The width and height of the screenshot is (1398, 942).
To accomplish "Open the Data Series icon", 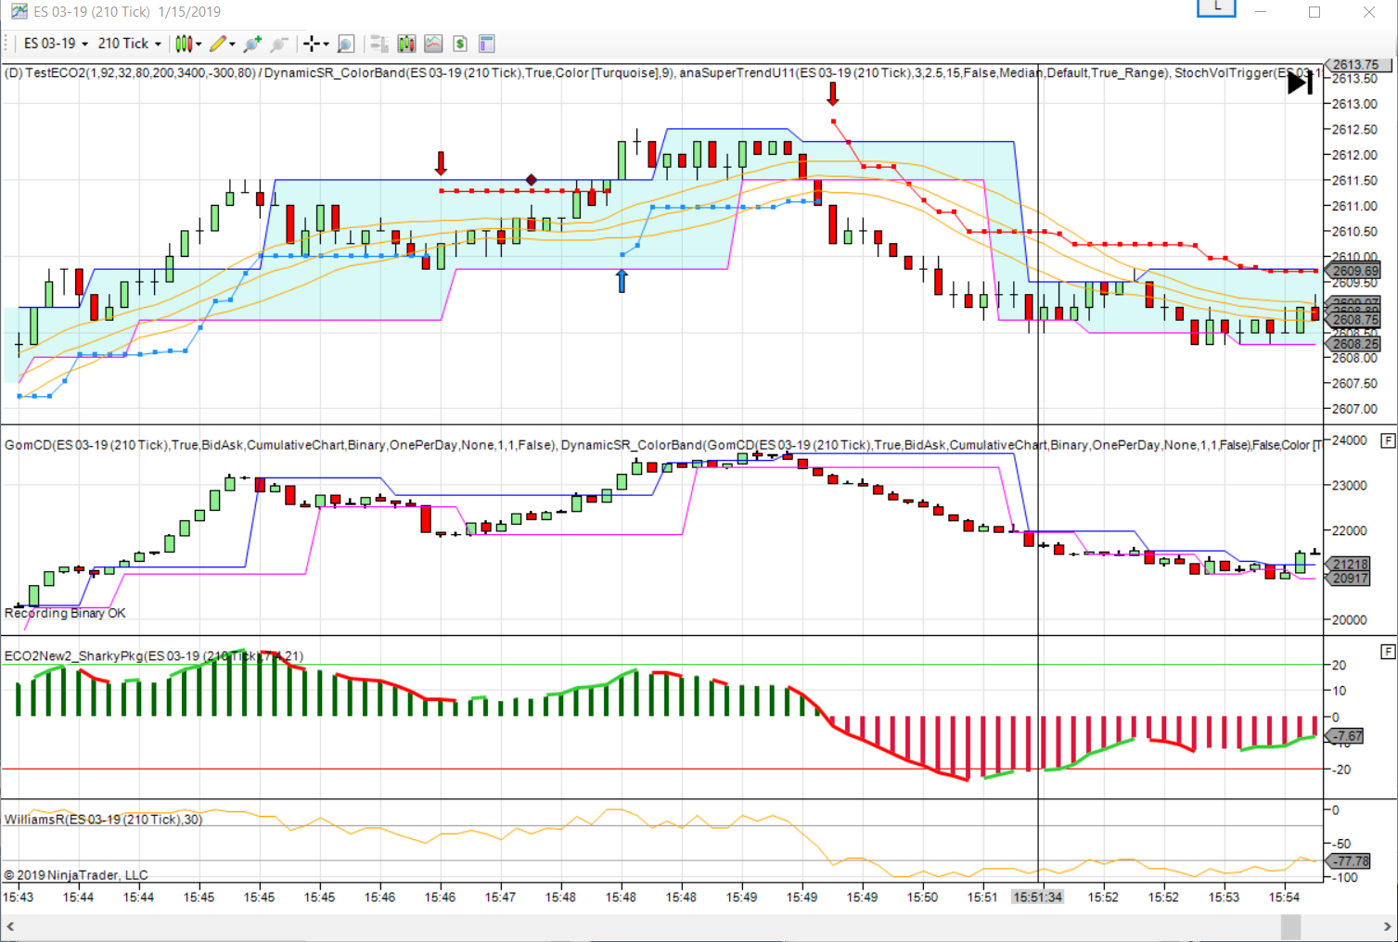I will [x=406, y=44].
